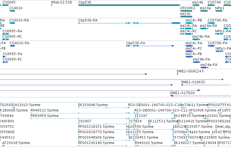Select the DME1-010K02 clone label
Screen dimensions: 231x147
193,82
